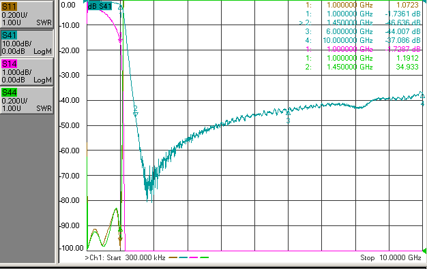This screenshot has width=427, height=269.
Task: Select the S11 SWR trace panel
Action: point(27,14)
